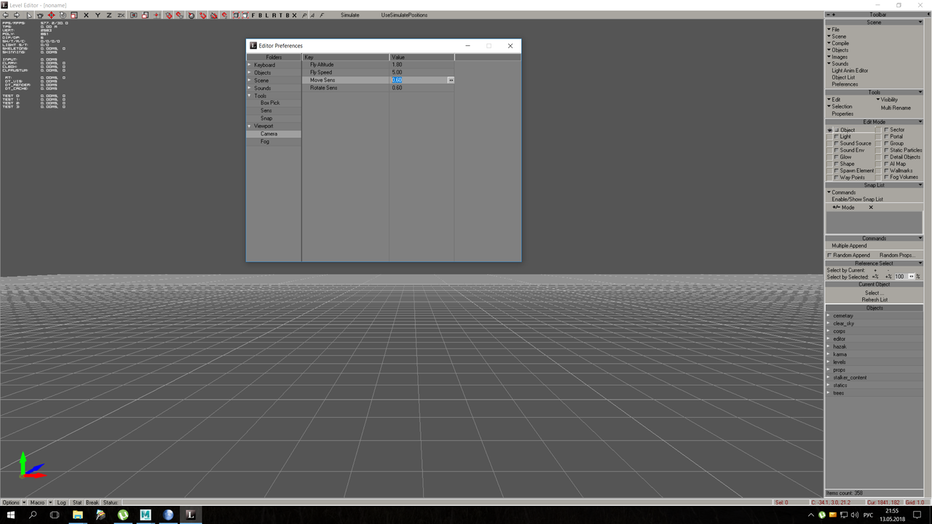The image size is (932, 524).
Task: Toggle the Y axis constraint
Action: pos(98,15)
